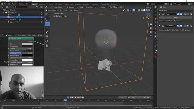Choose the Rotate tool
This screenshot has height=109, width=194.
coord(47,28)
